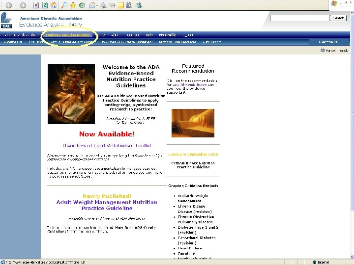Screen dimensions: 354x265
Task: Refresh the page with green arrows icon
Action: pos(45,5)
